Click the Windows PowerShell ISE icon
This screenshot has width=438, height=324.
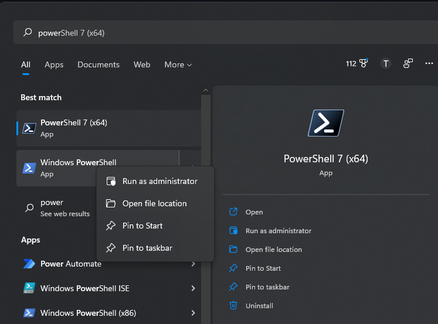(29, 288)
